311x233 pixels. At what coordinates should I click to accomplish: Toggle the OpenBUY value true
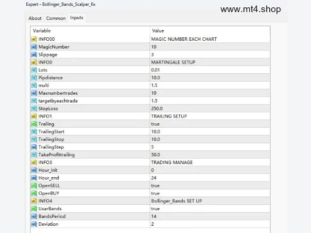click(155, 193)
